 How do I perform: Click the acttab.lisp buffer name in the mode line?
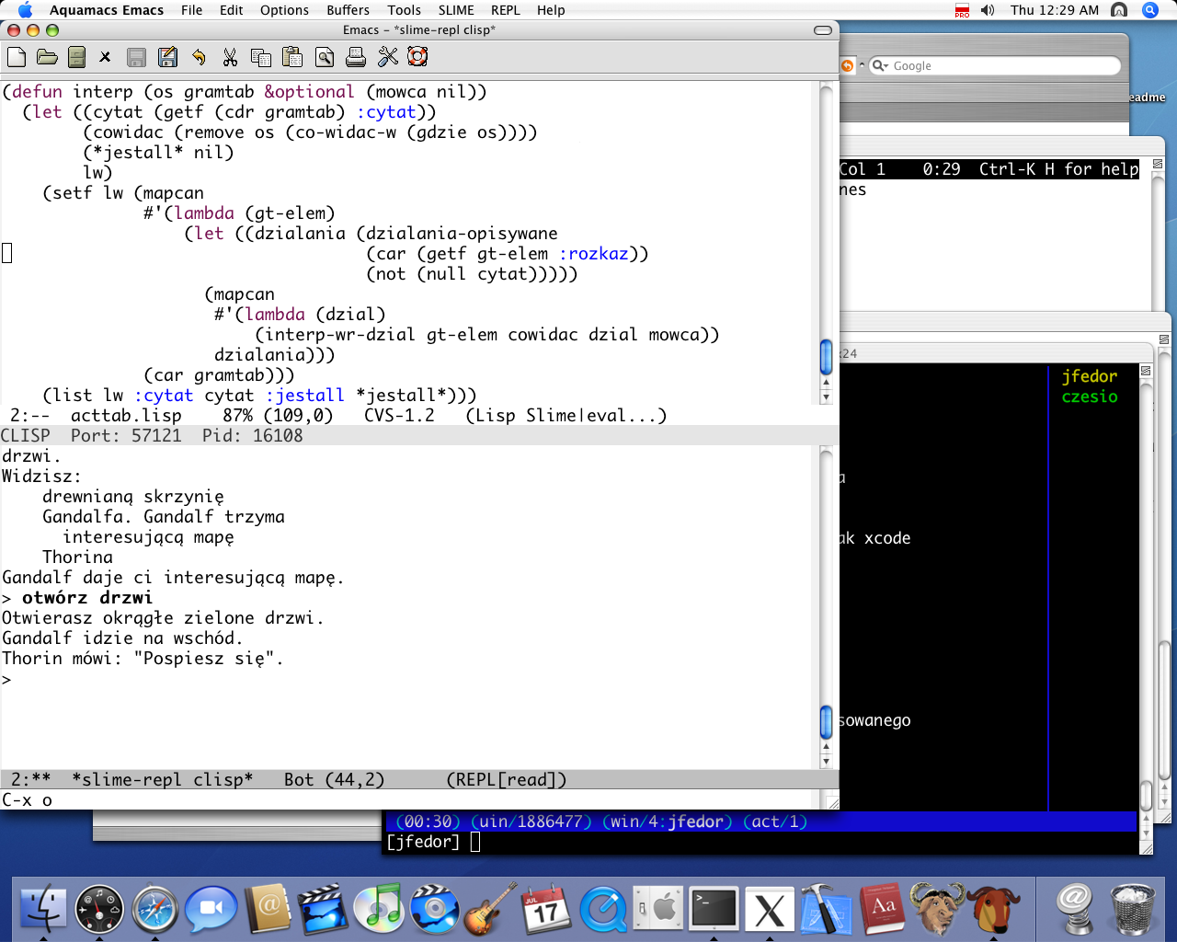126,416
